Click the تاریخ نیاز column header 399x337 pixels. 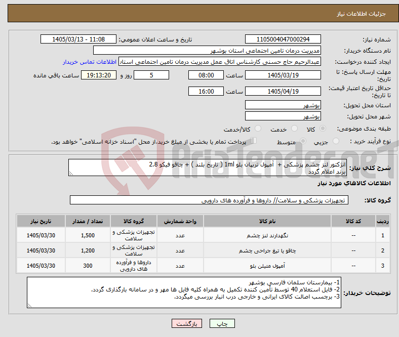coord(41,221)
